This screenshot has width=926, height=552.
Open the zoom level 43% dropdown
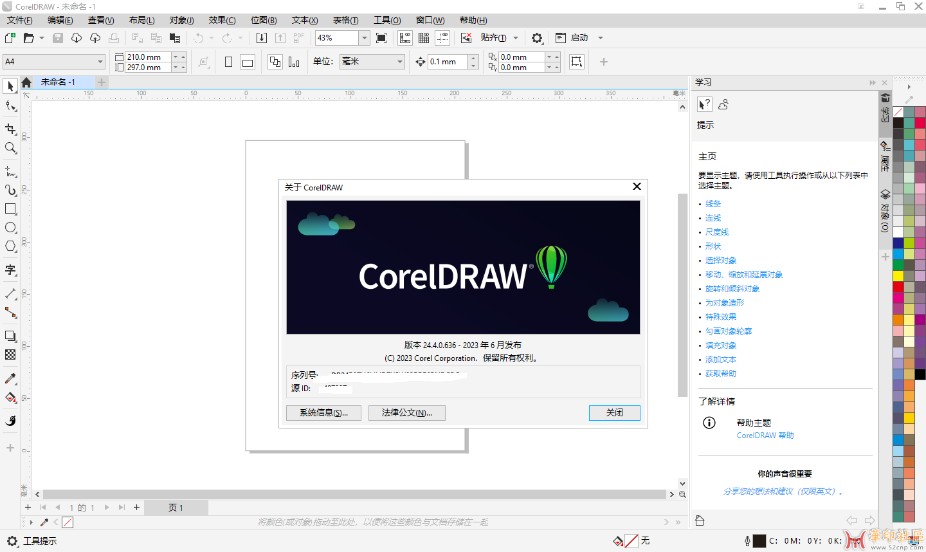coord(364,38)
